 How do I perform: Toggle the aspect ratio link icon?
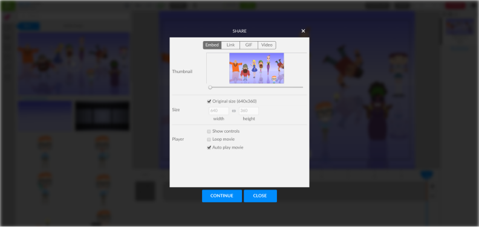(234, 111)
